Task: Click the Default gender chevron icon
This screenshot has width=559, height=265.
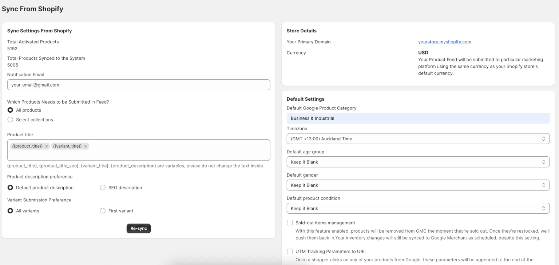Action: [x=544, y=185]
